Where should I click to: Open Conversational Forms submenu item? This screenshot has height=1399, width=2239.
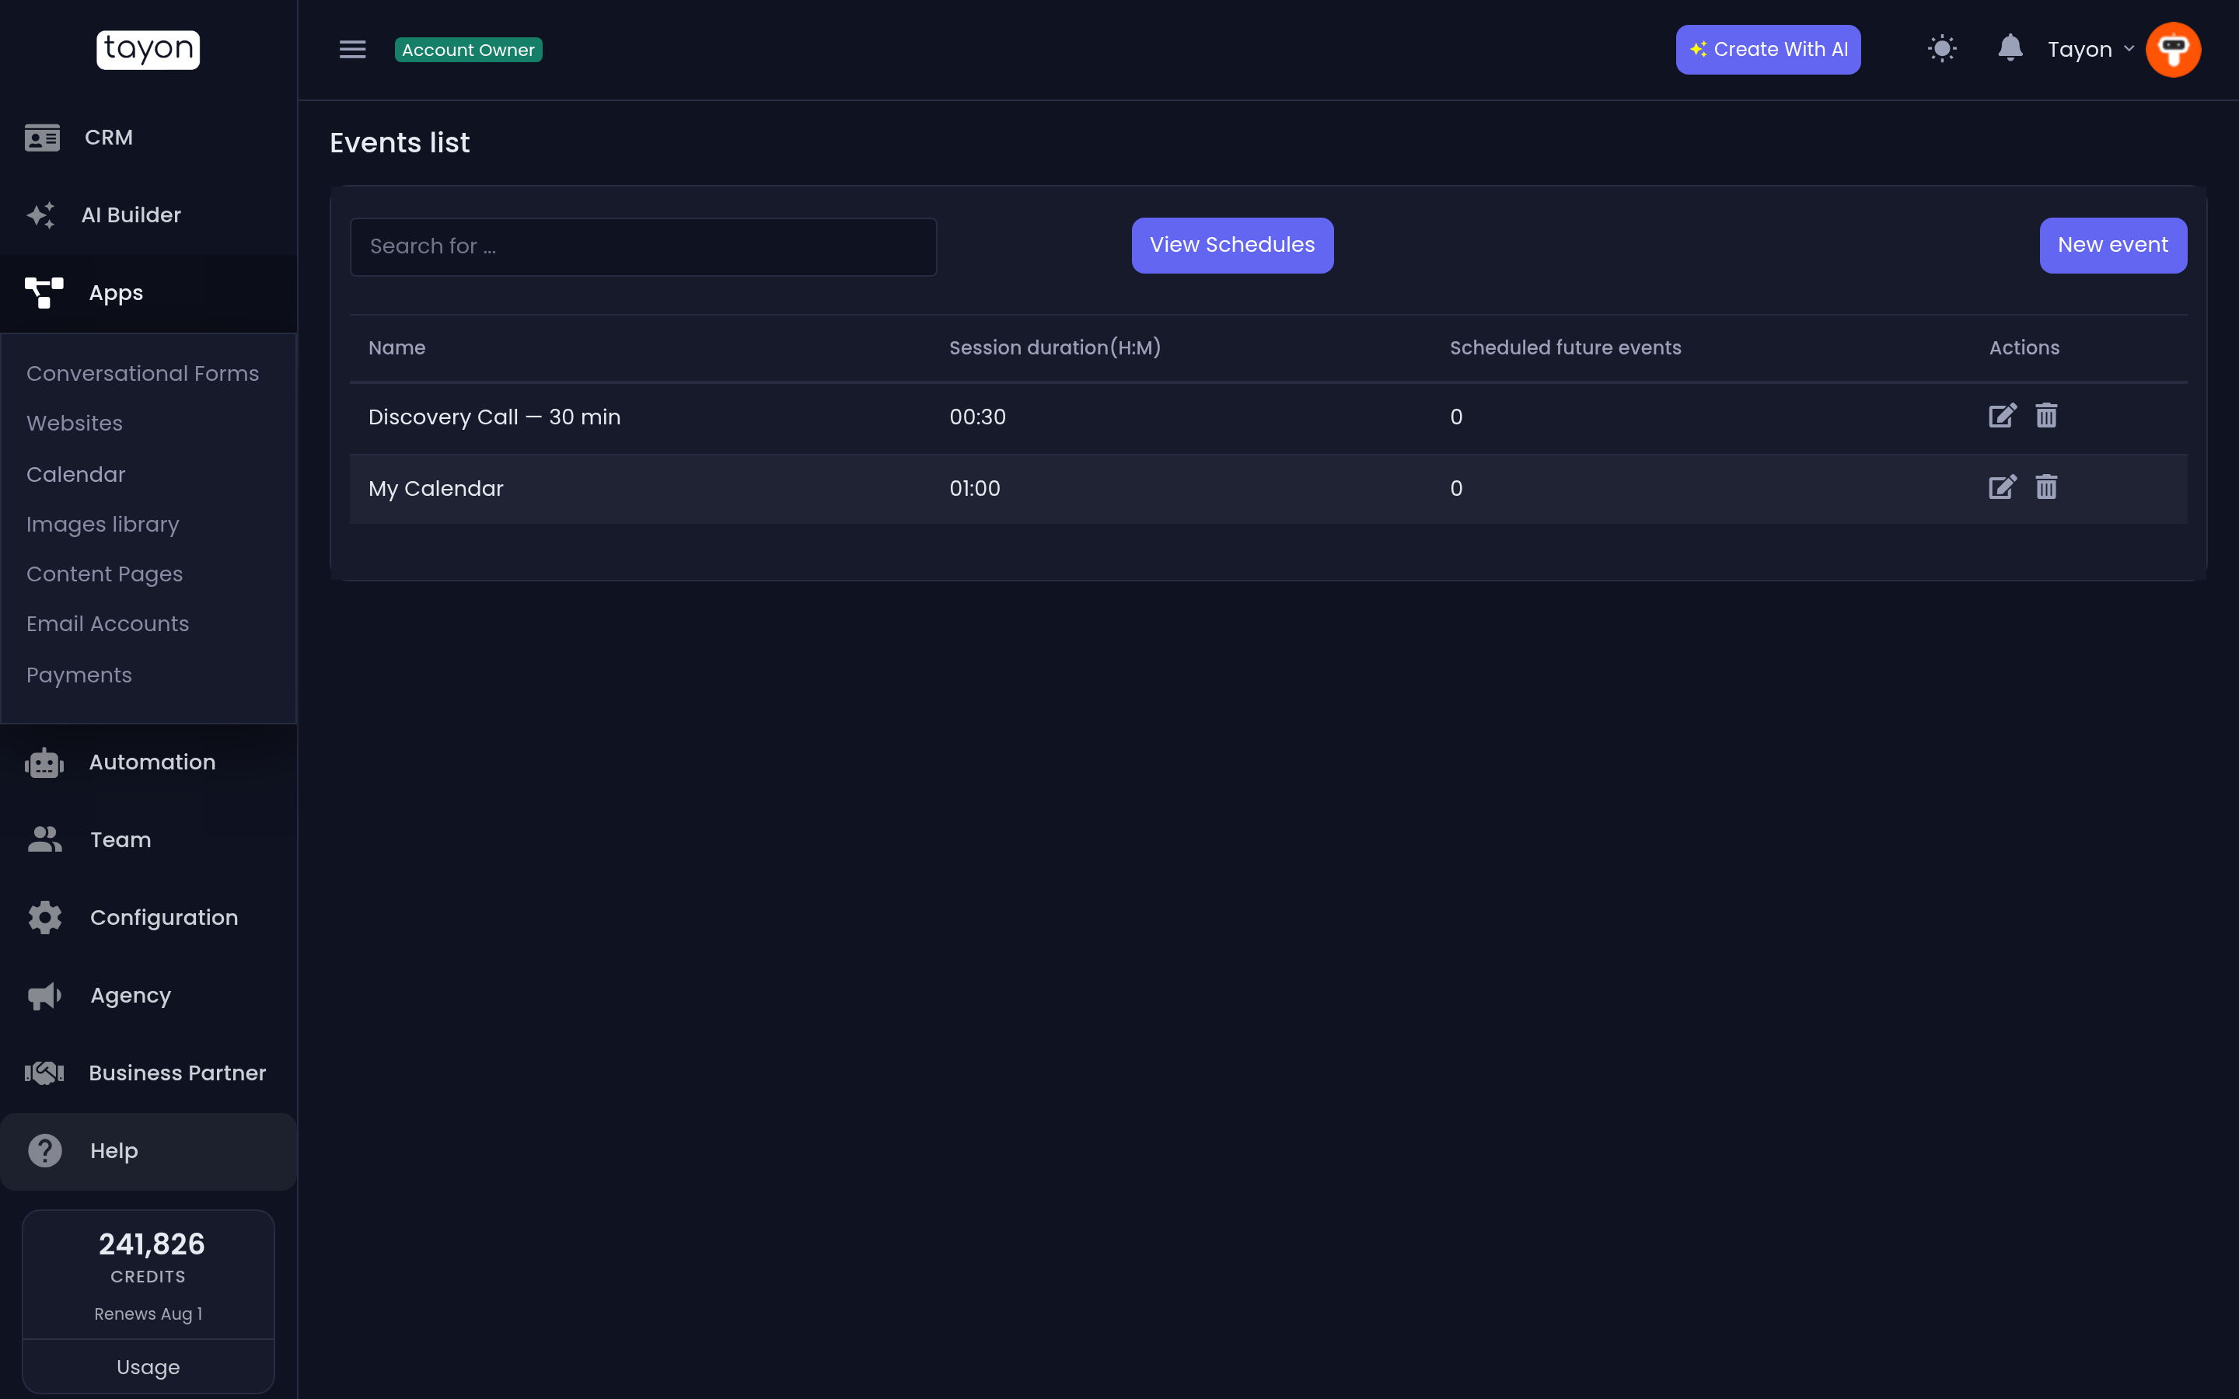coord(142,373)
